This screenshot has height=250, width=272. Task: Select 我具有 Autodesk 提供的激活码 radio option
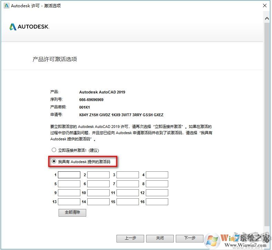54,161
